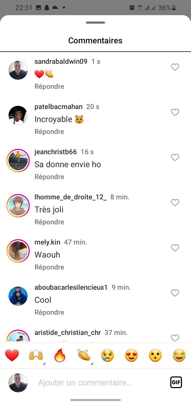
Task: Like sandrabaldwin09's comment
Action: tap(175, 67)
